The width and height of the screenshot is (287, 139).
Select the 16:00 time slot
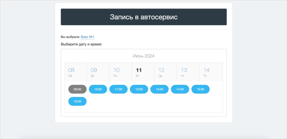coord(77,102)
